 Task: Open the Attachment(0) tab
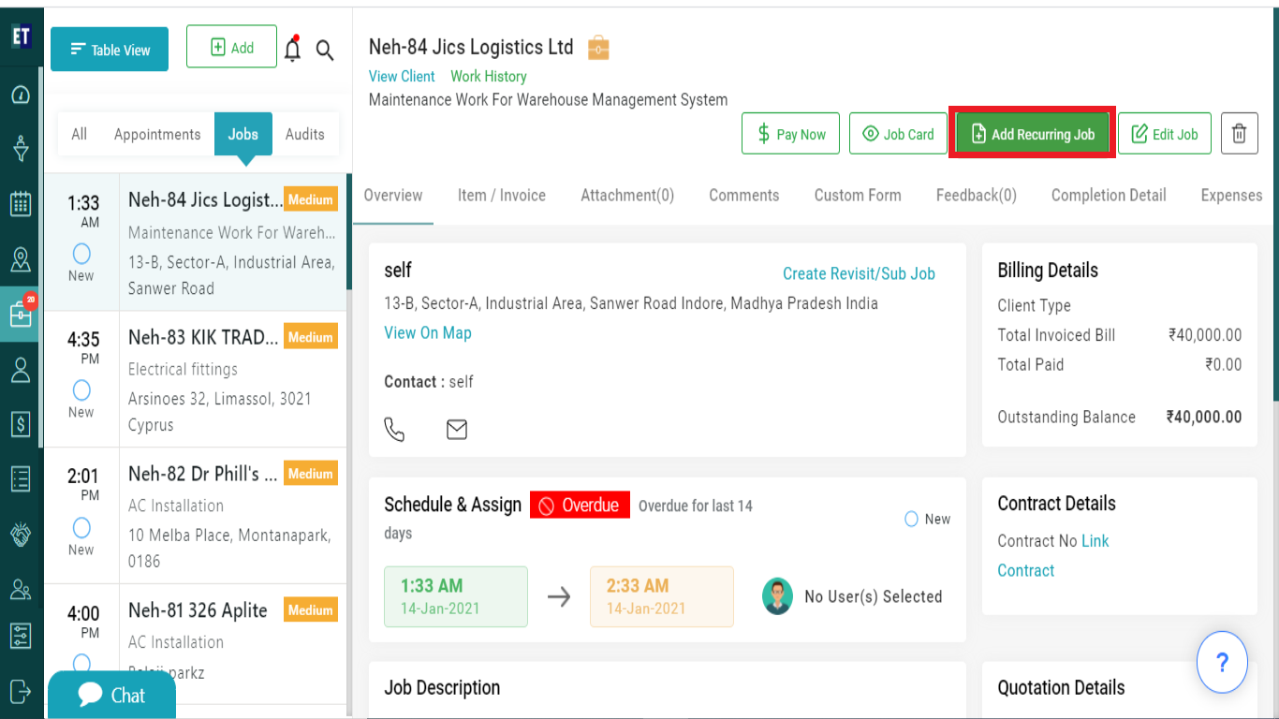(x=627, y=195)
